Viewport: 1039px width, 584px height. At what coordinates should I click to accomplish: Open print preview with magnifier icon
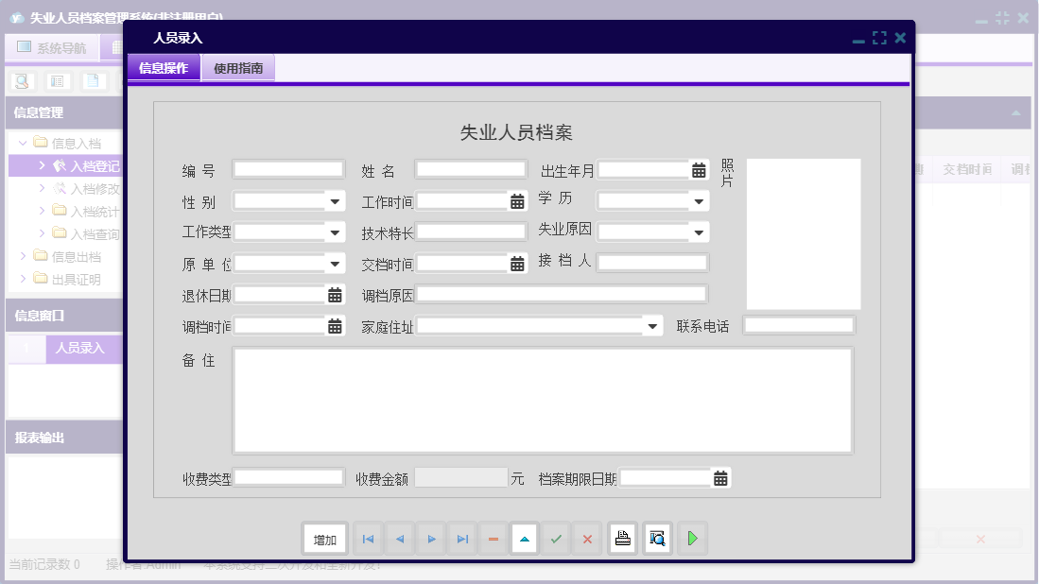click(x=657, y=539)
